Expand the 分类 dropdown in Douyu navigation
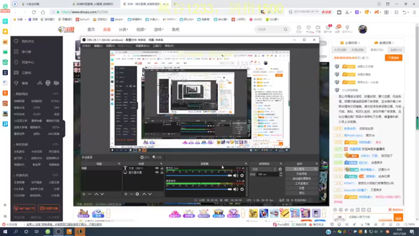 (123, 29)
